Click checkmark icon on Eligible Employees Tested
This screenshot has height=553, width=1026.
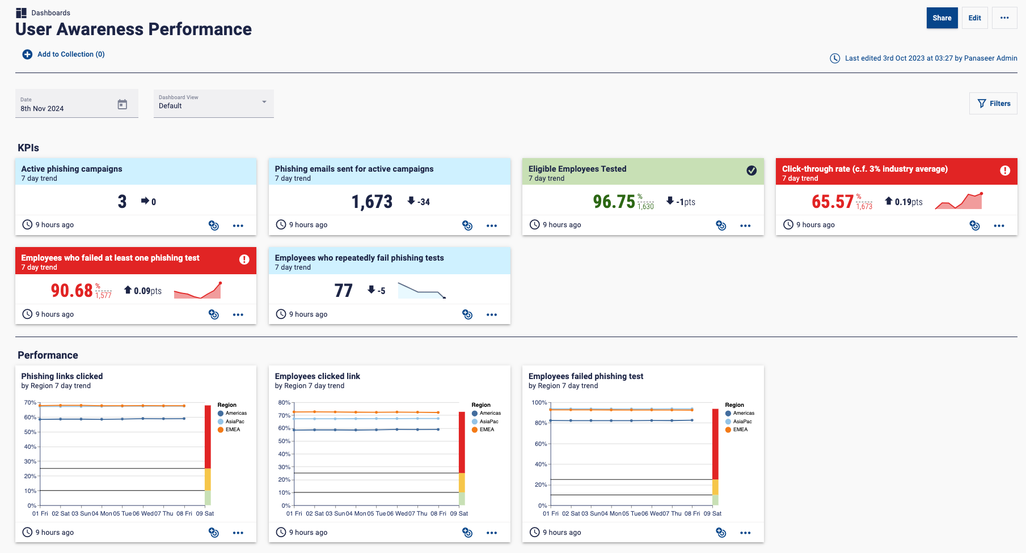[x=751, y=171]
